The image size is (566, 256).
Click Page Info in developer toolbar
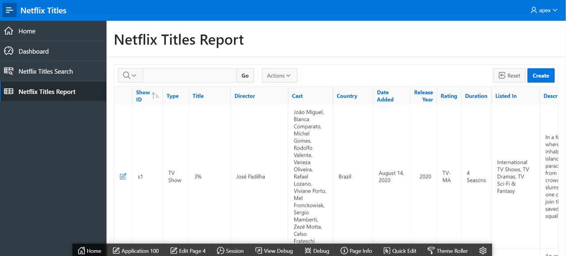[x=356, y=251]
